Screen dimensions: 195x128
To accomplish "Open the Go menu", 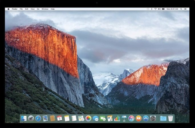I will (x=38, y=9).
